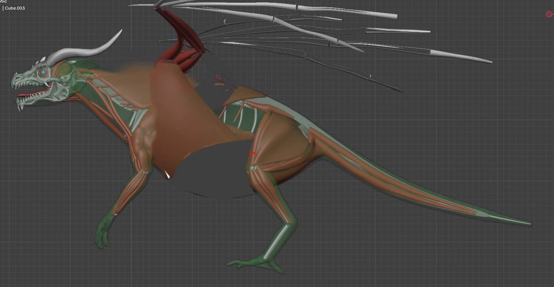554x287 pixels.
Task: Click the white triangle near the belly
Action: tap(167, 175)
